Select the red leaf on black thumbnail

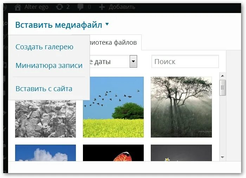click(113, 153)
